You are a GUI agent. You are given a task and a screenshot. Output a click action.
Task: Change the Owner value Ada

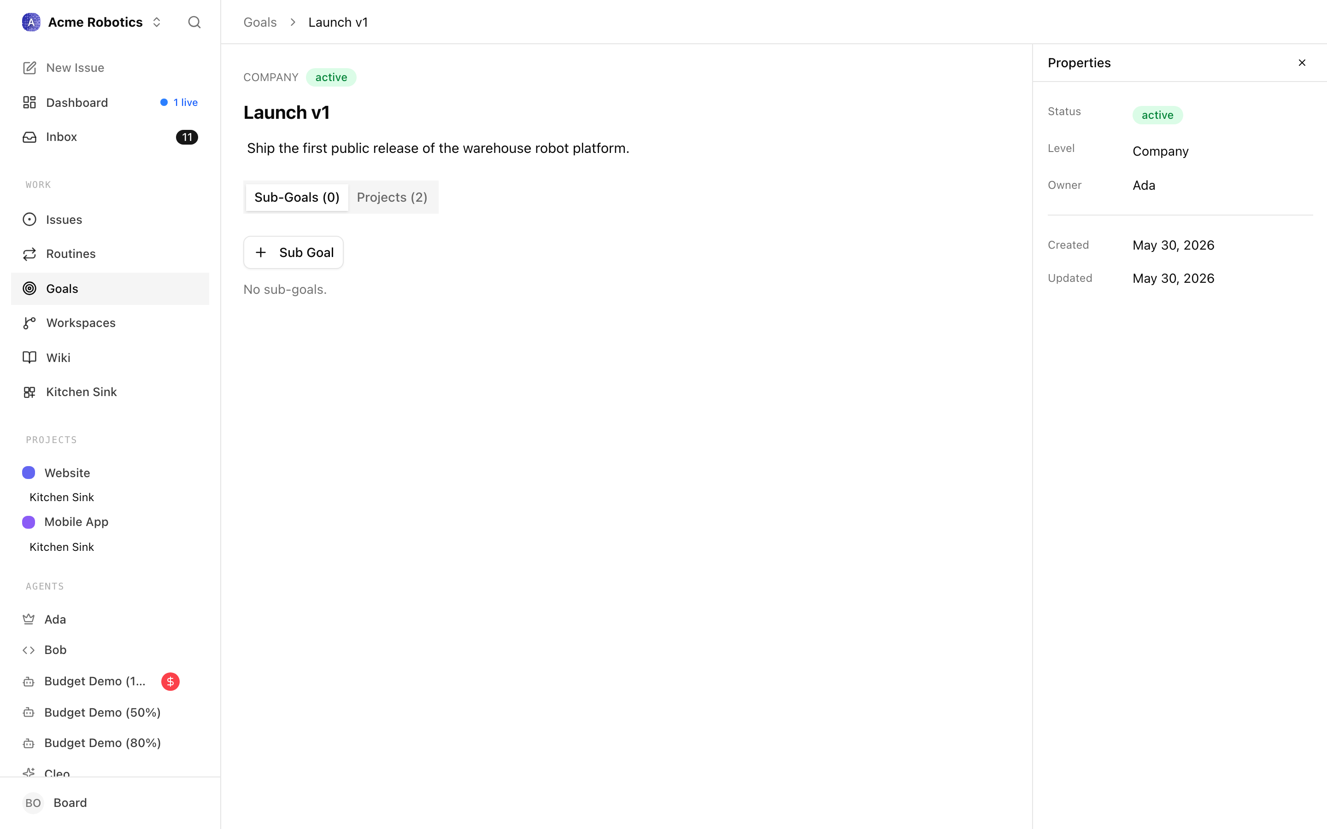pos(1144,185)
